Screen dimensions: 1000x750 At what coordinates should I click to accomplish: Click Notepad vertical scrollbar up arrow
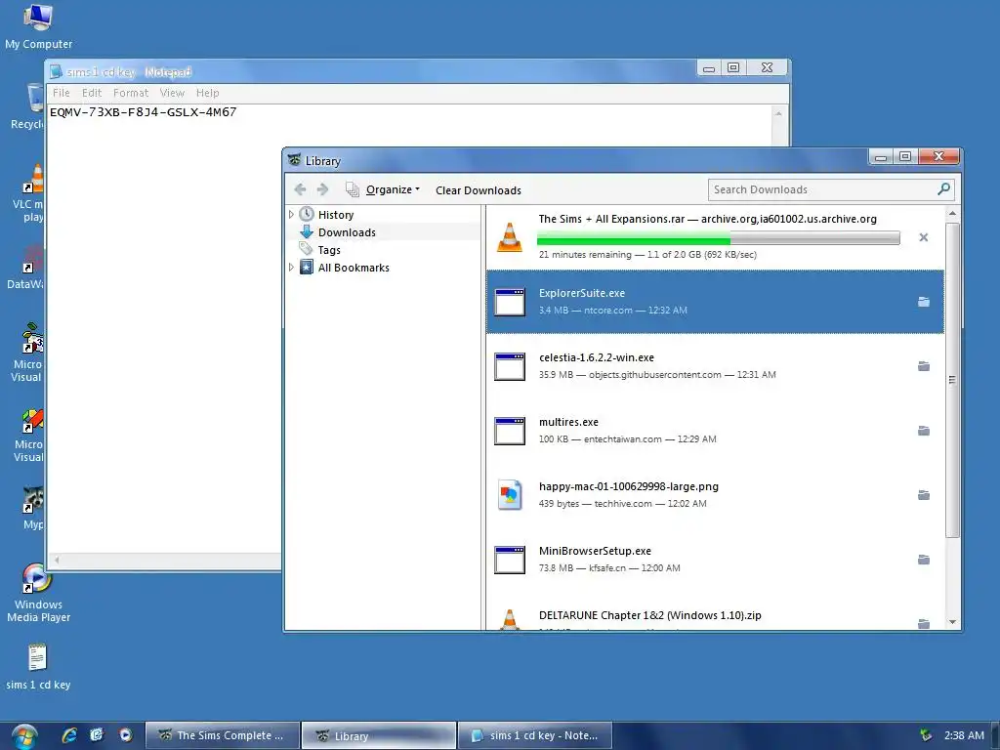coord(778,113)
